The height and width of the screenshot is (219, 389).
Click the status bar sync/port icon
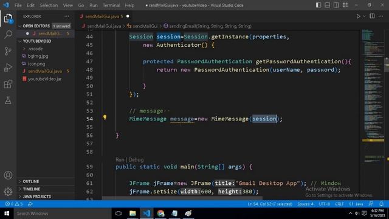pos(30,204)
